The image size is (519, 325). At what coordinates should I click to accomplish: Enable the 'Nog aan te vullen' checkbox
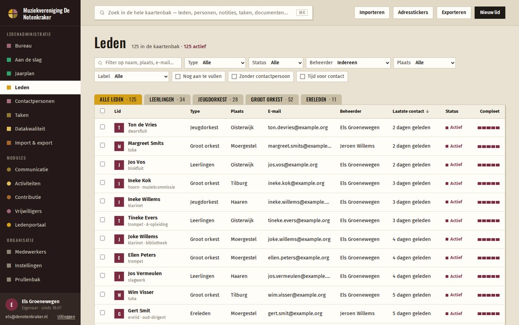pyautogui.click(x=178, y=77)
